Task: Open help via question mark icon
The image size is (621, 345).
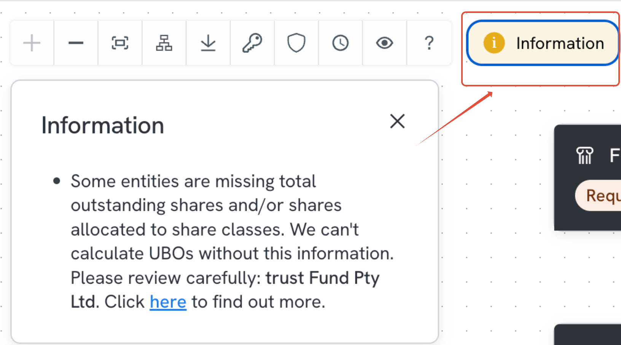Action: (x=429, y=43)
